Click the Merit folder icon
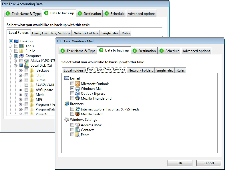 (31, 94)
